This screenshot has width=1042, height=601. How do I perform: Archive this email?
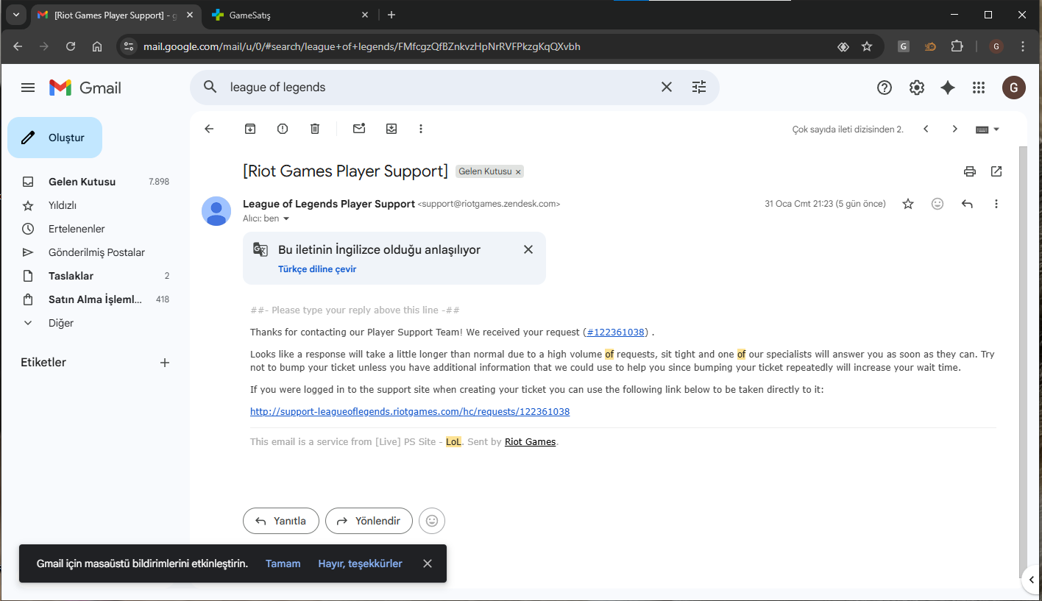[x=250, y=129]
